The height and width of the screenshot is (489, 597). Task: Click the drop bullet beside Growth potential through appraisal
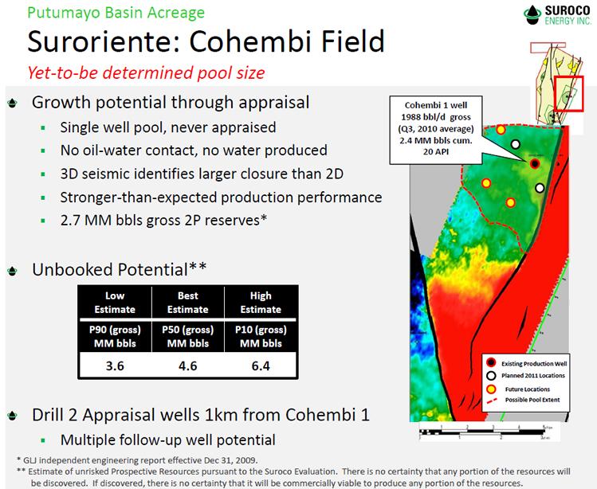click(x=13, y=103)
